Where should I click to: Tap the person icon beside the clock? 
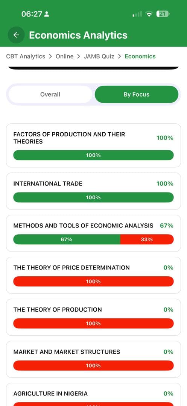coord(47,14)
